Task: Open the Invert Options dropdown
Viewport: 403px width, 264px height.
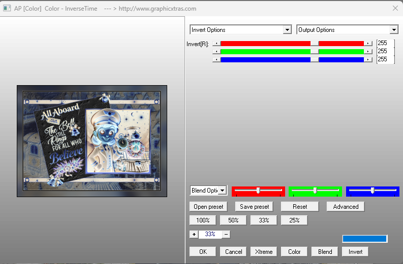Action: click(241, 30)
